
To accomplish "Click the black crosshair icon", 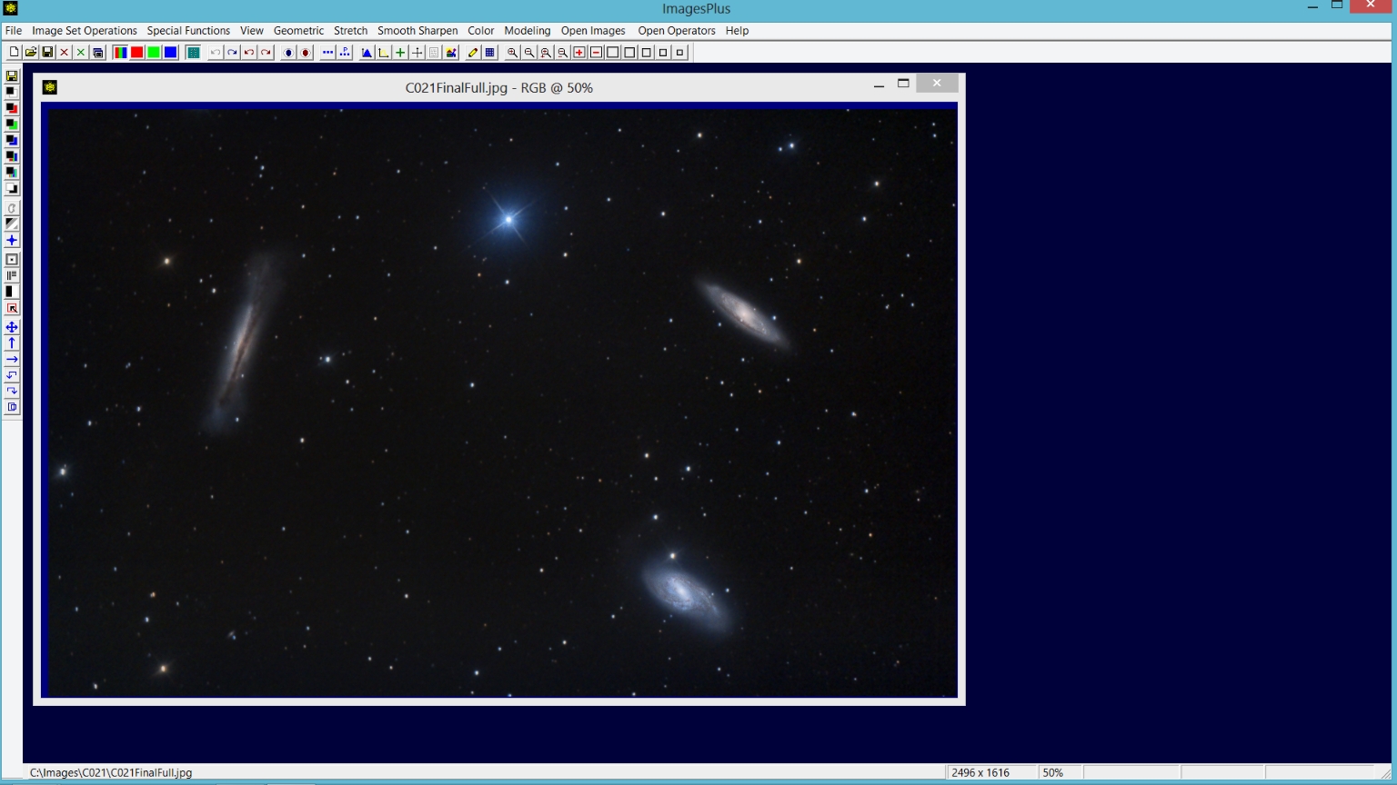I will point(417,53).
